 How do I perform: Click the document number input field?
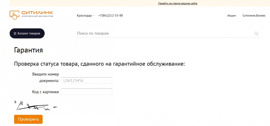(x=86, y=80)
